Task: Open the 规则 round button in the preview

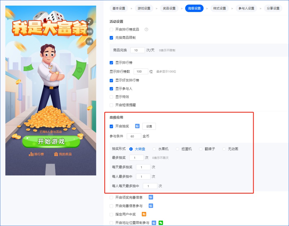Action: (x=90, y=32)
